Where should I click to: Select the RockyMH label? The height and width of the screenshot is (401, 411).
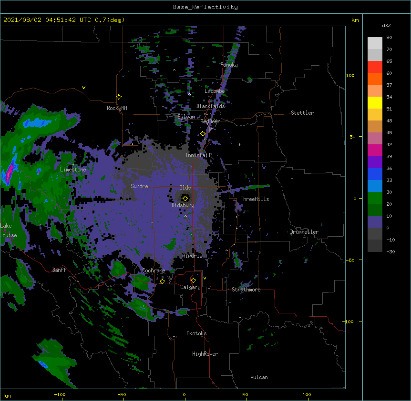point(117,108)
